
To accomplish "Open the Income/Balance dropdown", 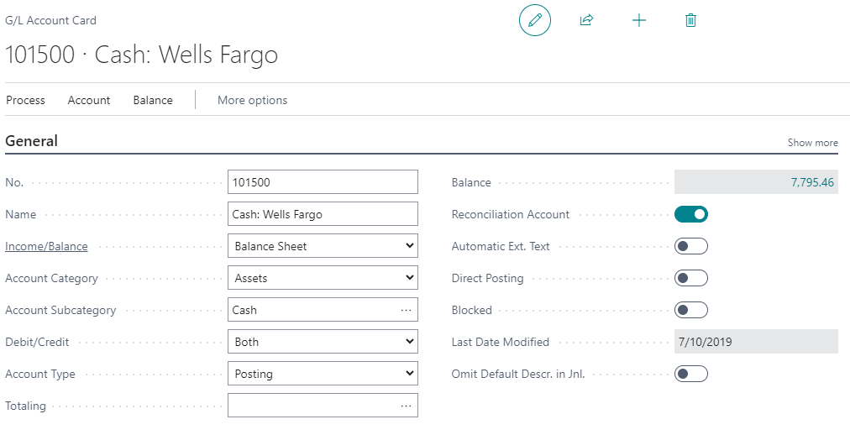I will tap(323, 246).
